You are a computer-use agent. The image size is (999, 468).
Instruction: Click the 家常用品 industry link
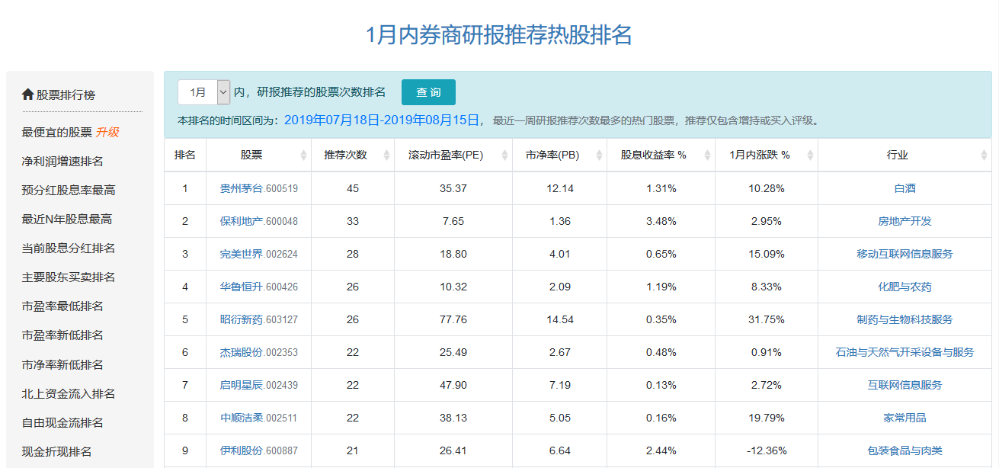coord(905,418)
